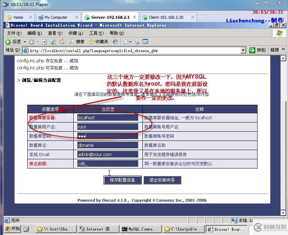
Task: Click the page scrollbar down arrow
Action: click(x=283, y=213)
